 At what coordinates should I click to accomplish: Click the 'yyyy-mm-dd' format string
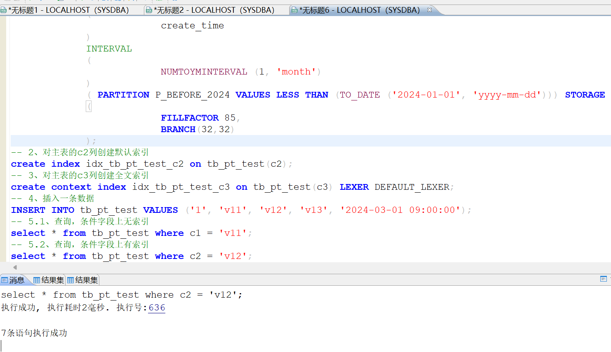coord(507,95)
